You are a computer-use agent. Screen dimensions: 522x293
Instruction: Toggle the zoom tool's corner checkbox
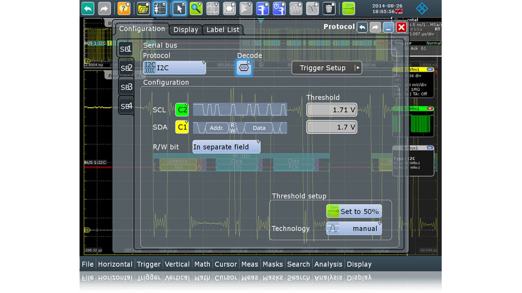click(x=200, y=4)
